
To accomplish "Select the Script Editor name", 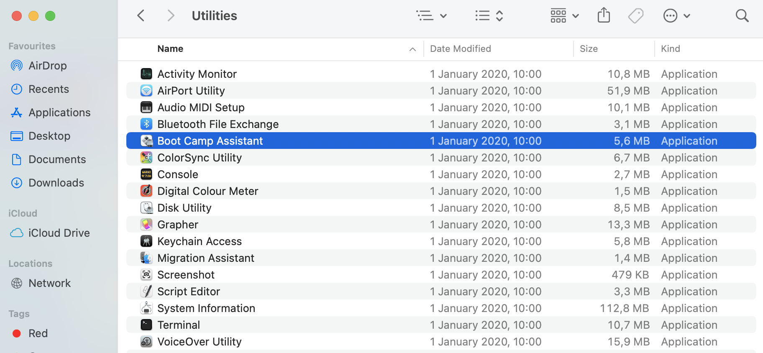I will (x=189, y=292).
